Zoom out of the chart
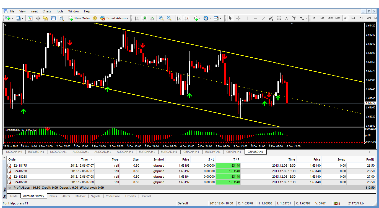Screen dimensions: 379x208 (169, 18)
